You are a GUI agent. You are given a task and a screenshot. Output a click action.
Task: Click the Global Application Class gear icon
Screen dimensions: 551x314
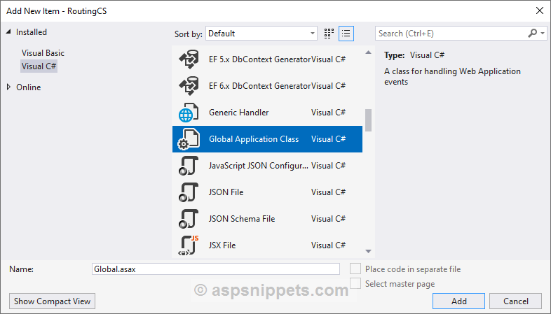pos(189,139)
